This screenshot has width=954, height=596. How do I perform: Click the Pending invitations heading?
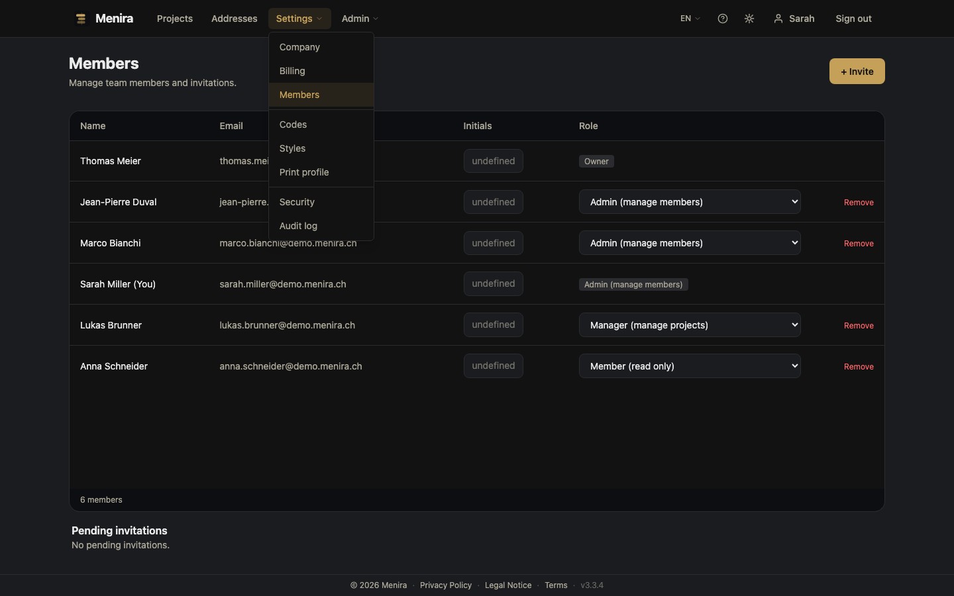point(119,530)
